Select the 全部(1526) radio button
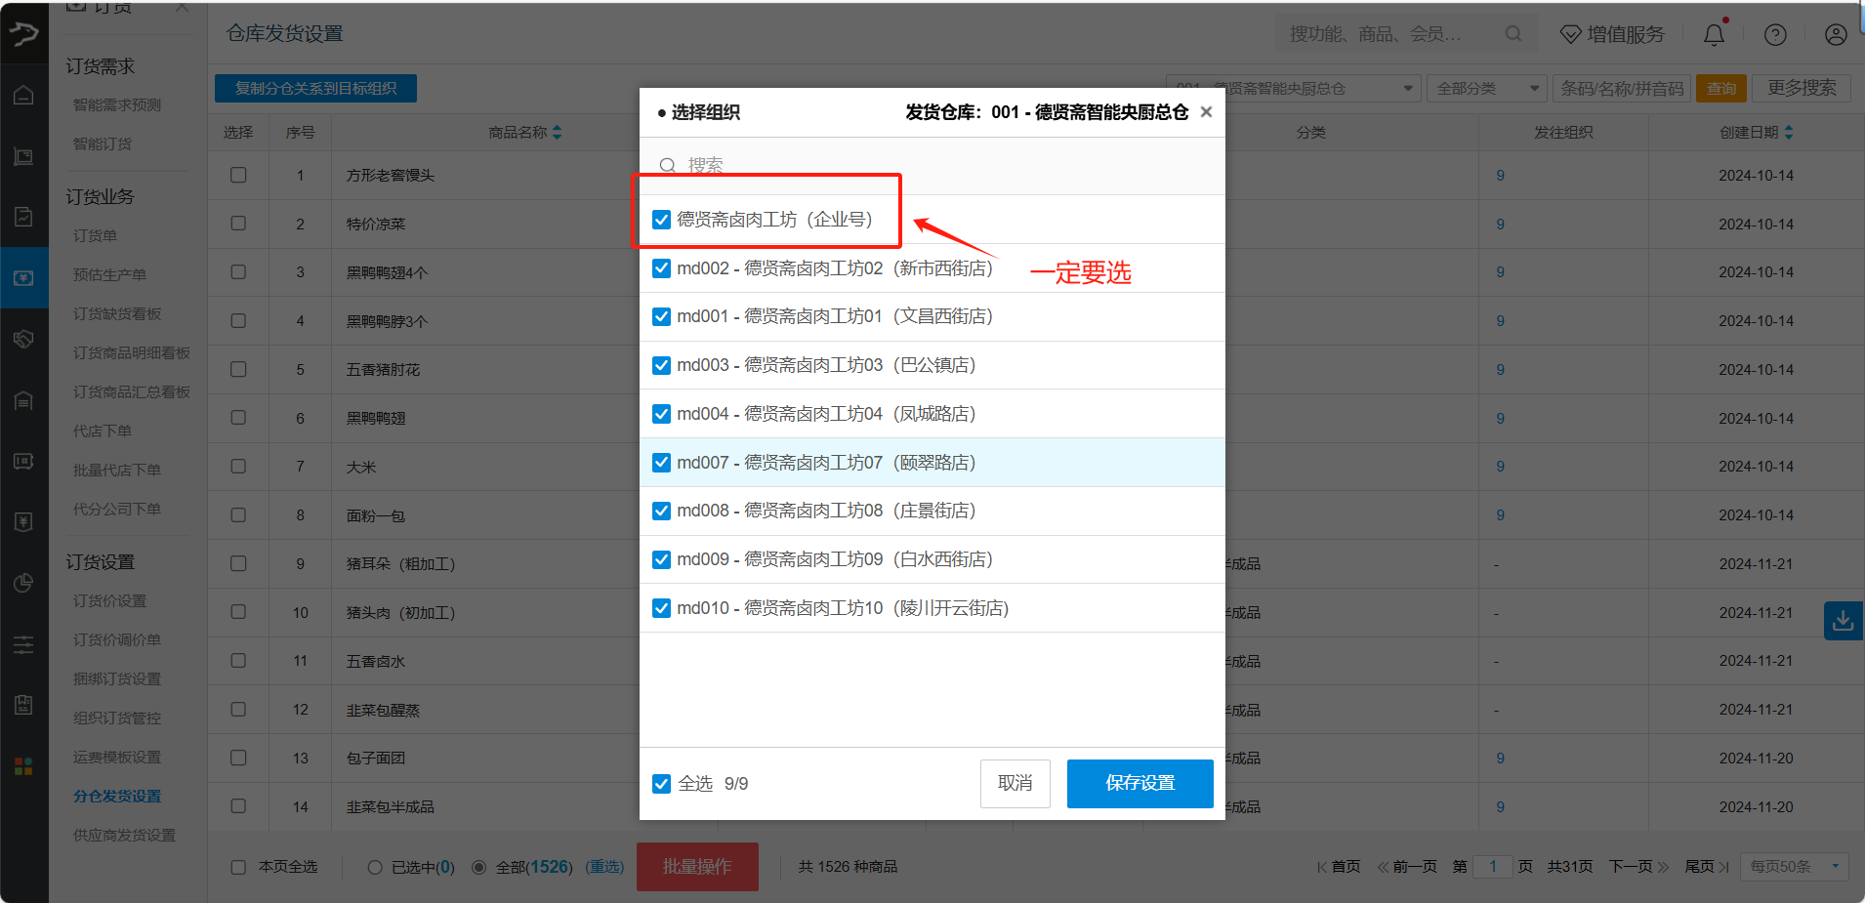The height and width of the screenshot is (903, 1865). pos(478,867)
